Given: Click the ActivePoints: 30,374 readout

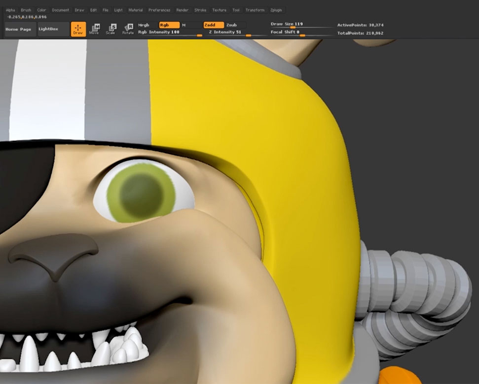Looking at the screenshot, I should [361, 25].
